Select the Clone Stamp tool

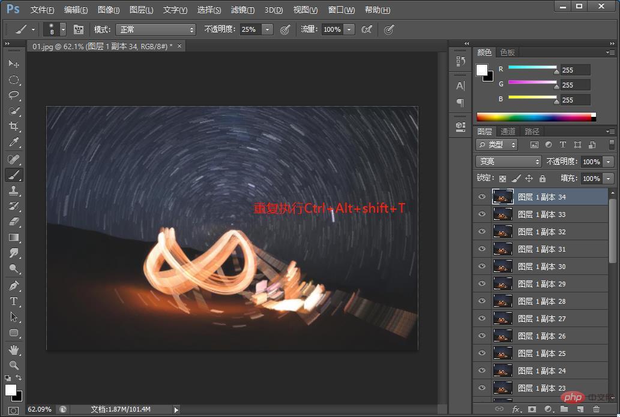click(14, 191)
